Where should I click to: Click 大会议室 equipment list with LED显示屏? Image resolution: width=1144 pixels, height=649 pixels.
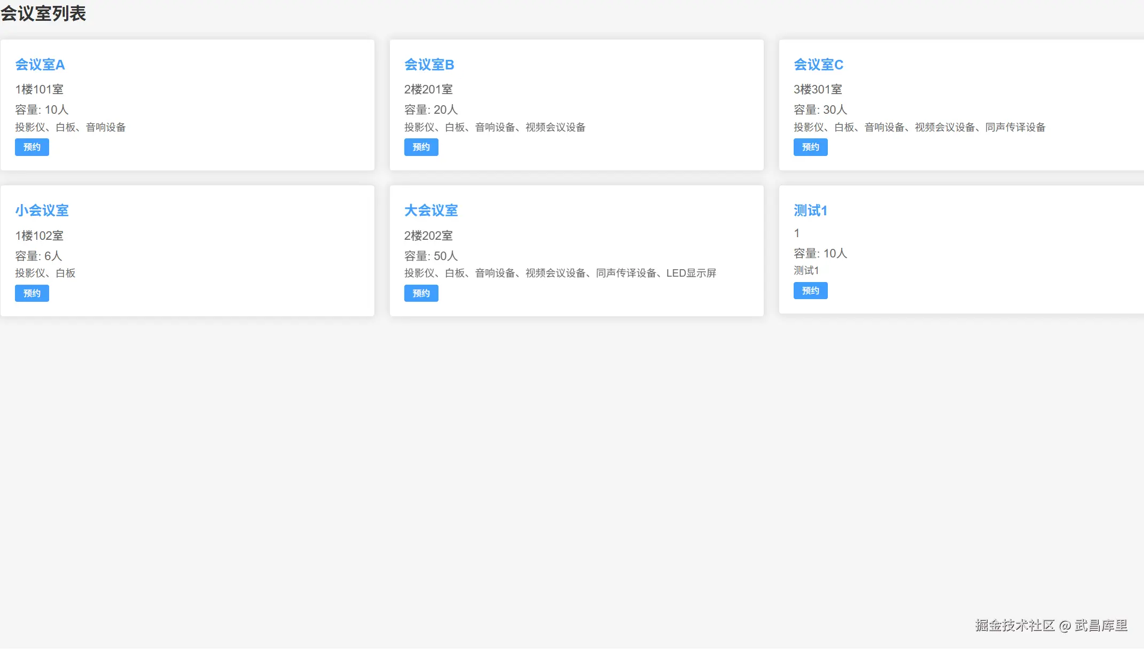(560, 273)
